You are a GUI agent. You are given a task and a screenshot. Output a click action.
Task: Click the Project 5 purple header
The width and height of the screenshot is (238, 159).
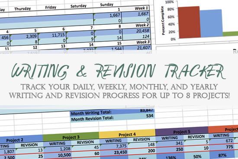(x=182, y=131)
